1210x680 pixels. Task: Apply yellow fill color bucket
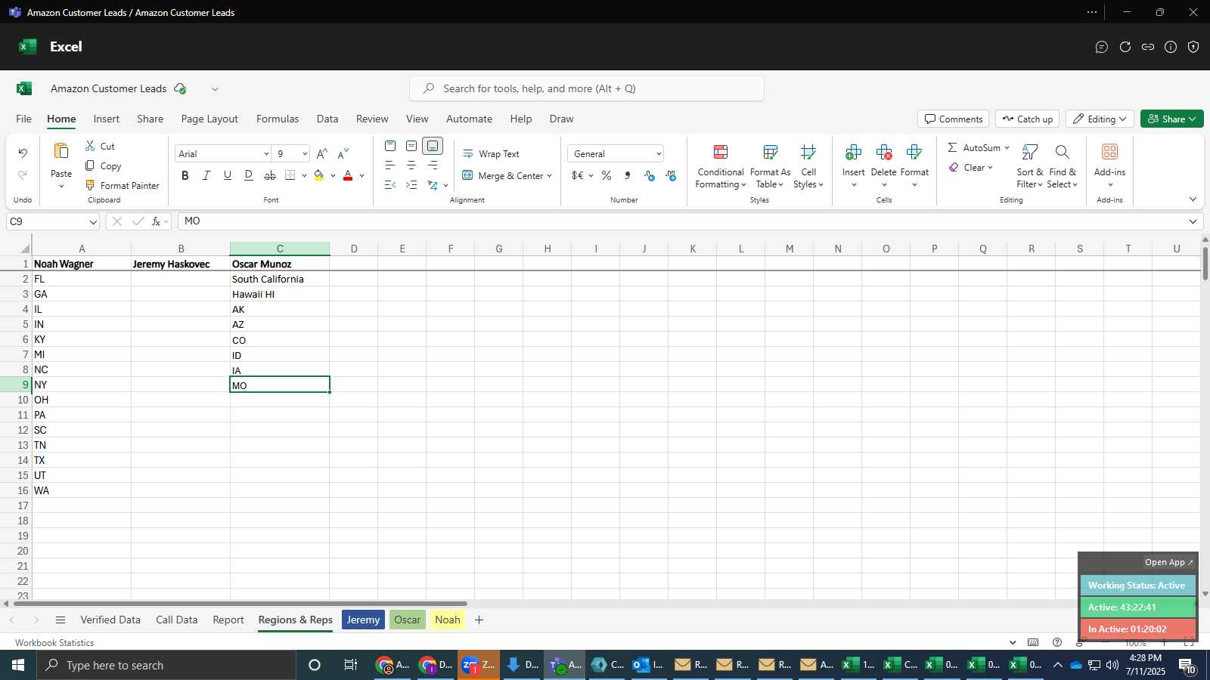coord(318,175)
